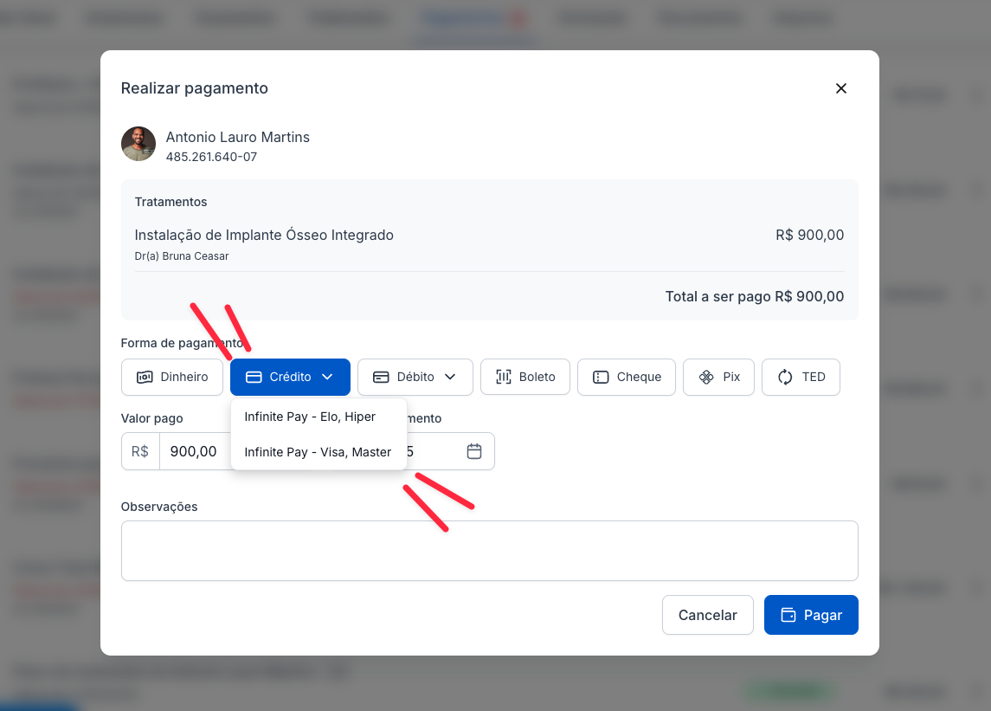
Task: Pick Infinite Pay - Elo, Hiper option
Action: pyautogui.click(x=310, y=417)
